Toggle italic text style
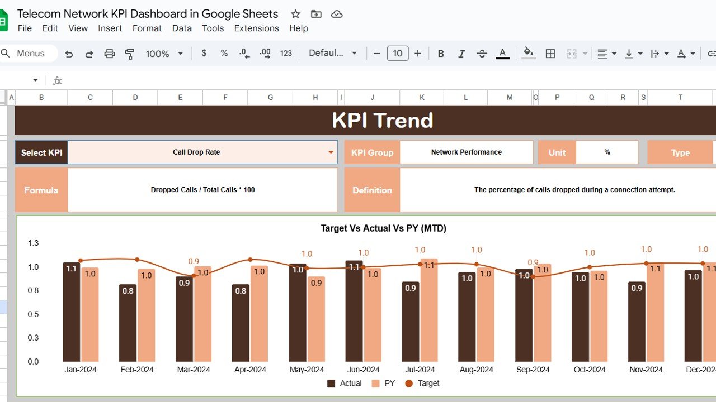716x402 pixels. pyautogui.click(x=461, y=54)
